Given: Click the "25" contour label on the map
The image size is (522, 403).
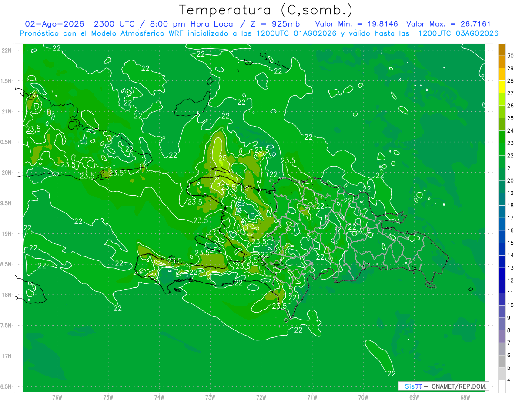Looking at the screenshot, I should point(222,158).
